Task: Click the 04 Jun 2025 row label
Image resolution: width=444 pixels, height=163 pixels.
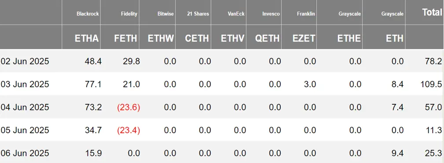Action: (25, 107)
